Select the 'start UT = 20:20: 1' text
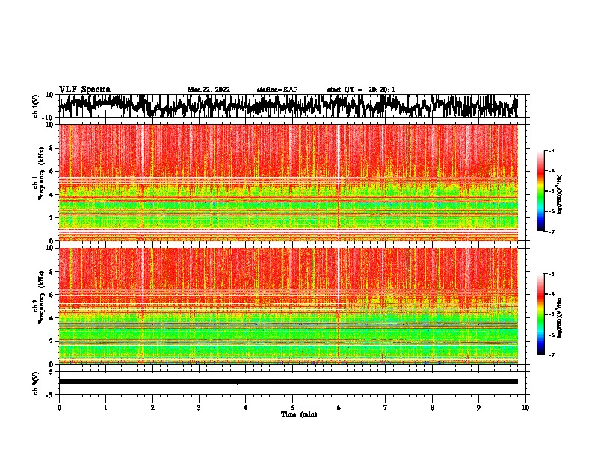Image resolution: width=592 pixels, height=457 pixels. pos(361,90)
